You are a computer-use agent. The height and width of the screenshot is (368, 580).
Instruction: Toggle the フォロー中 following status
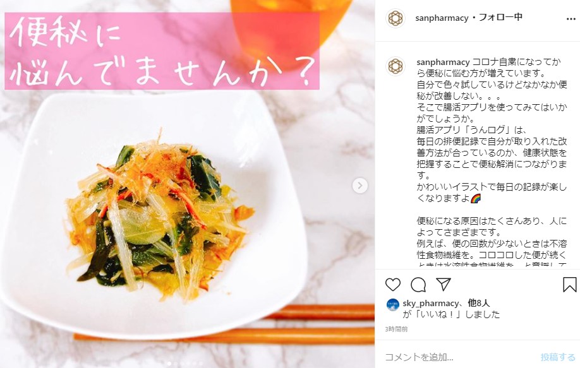pyautogui.click(x=500, y=18)
